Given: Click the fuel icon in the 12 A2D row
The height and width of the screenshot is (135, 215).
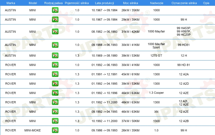Looking at the screenshot, I should pos(55,84).
